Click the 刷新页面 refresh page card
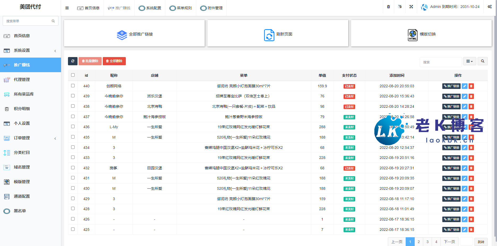The width and height of the screenshot is (497, 246). pyautogui.click(x=278, y=34)
